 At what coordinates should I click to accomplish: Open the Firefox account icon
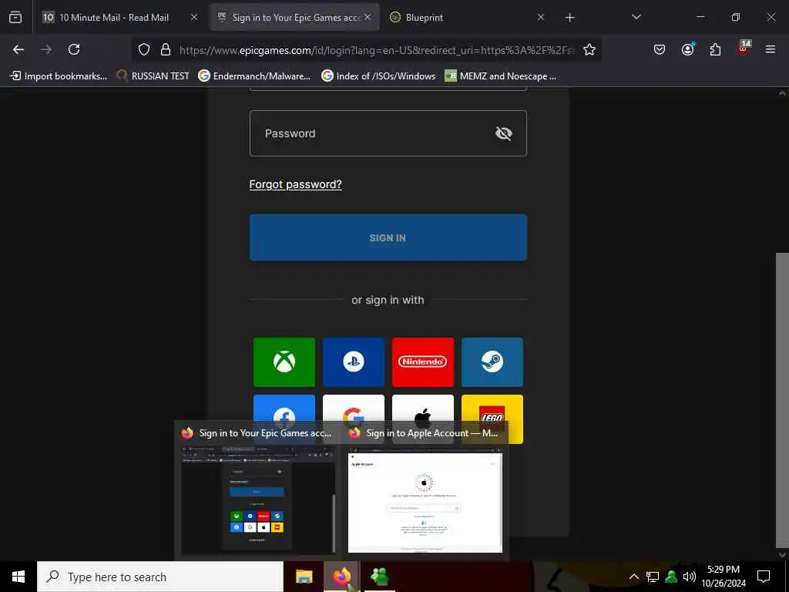[x=687, y=49]
